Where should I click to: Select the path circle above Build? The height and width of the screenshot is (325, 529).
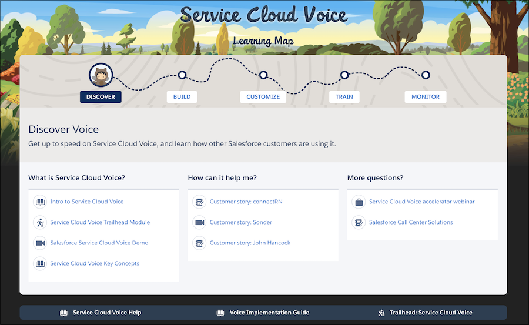[182, 75]
